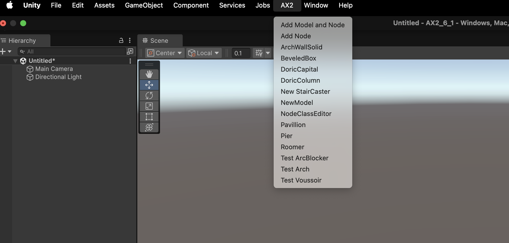Select Main Camera in Hierarchy
509x243 pixels.
pos(54,69)
